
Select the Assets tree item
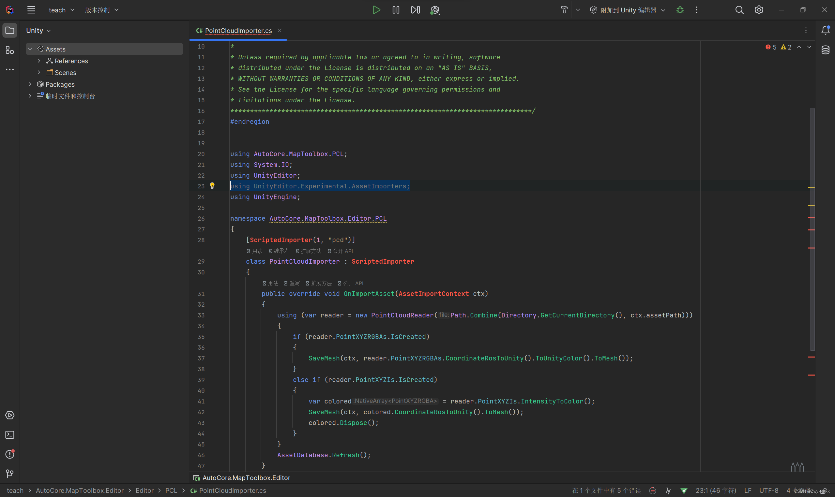coord(104,49)
